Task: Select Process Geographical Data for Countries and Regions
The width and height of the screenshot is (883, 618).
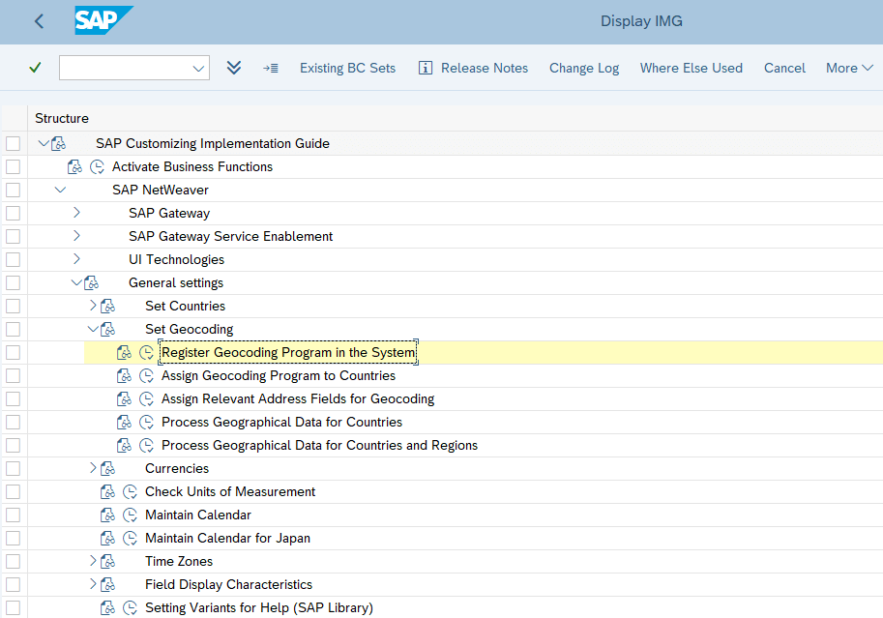Action: pyautogui.click(x=319, y=445)
